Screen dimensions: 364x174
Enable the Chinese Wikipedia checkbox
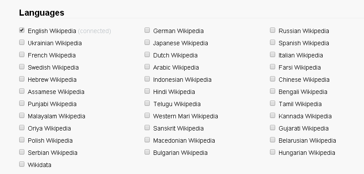click(273, 79)
